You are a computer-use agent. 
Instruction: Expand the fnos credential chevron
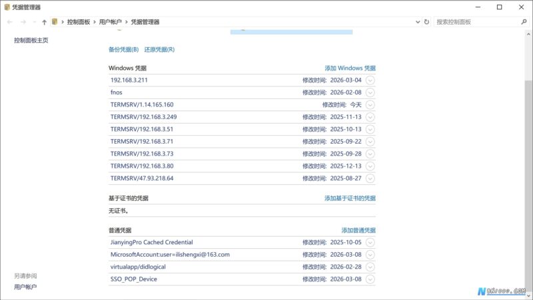coord(370,92)
